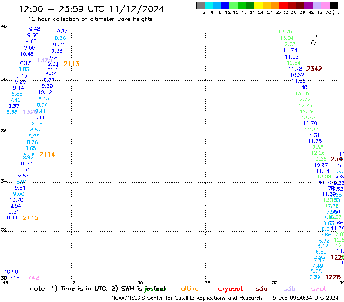Click the '15 Dec 09:00:34 UTC 2024' timestamp
Screen dimensions: 344x302
(304, 298)
